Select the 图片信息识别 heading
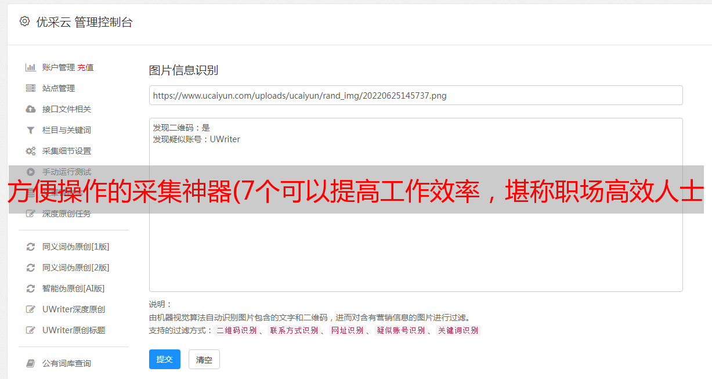 pos(183,70)
